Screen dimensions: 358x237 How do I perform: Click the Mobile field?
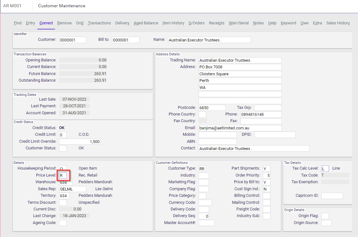click(x=218, y=134)
